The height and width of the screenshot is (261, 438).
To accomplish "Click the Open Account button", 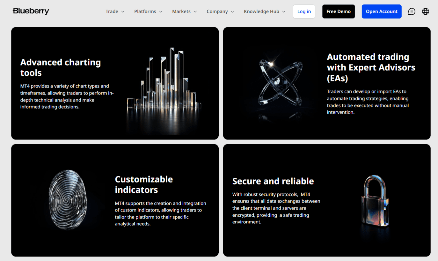I will tap(382, 11).
